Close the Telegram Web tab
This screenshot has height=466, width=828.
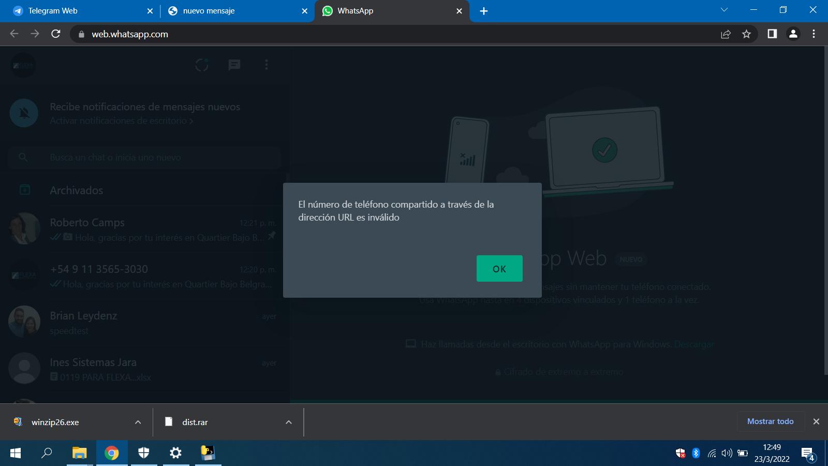pyautogui.click(x=150, y=11)
